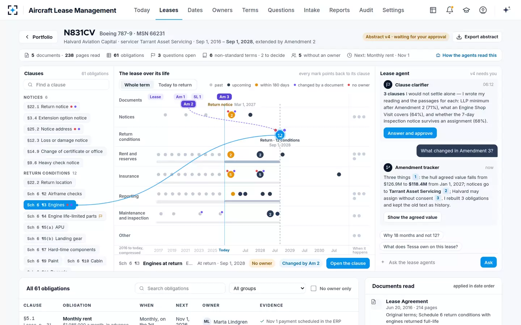Click the book icon beside non-standard terms
The width and height of the screenshot is (521, 325).
coord(205,55)
